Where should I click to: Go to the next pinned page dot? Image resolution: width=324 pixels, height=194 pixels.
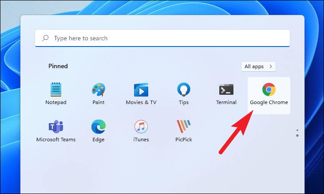[297, 136]
